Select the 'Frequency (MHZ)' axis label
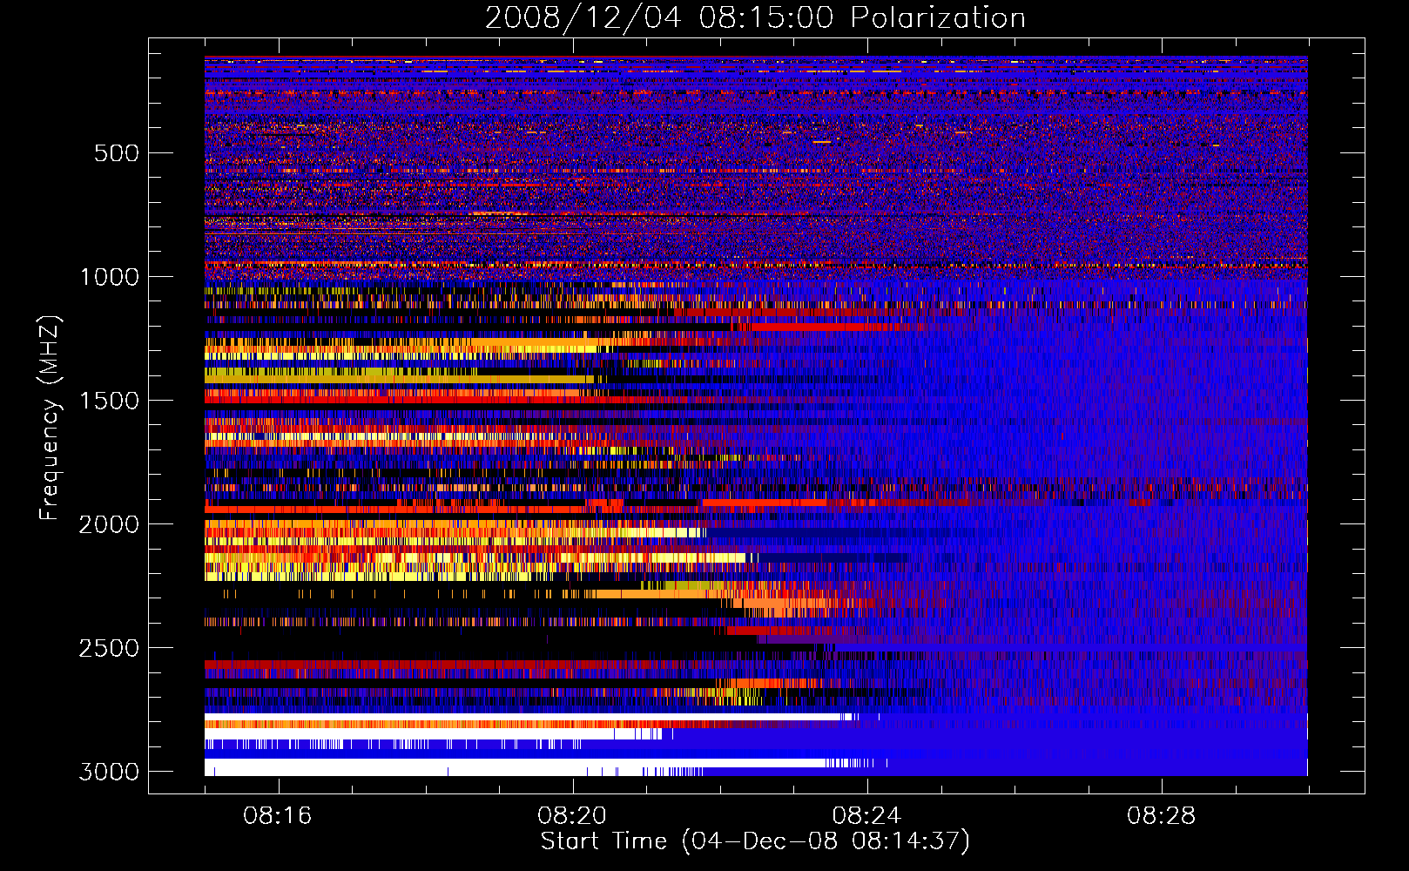This screenshot has height=871, width=1409. pos(50,418)
